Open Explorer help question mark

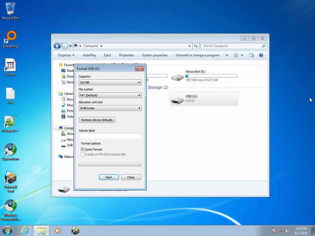tap(261, 55)
